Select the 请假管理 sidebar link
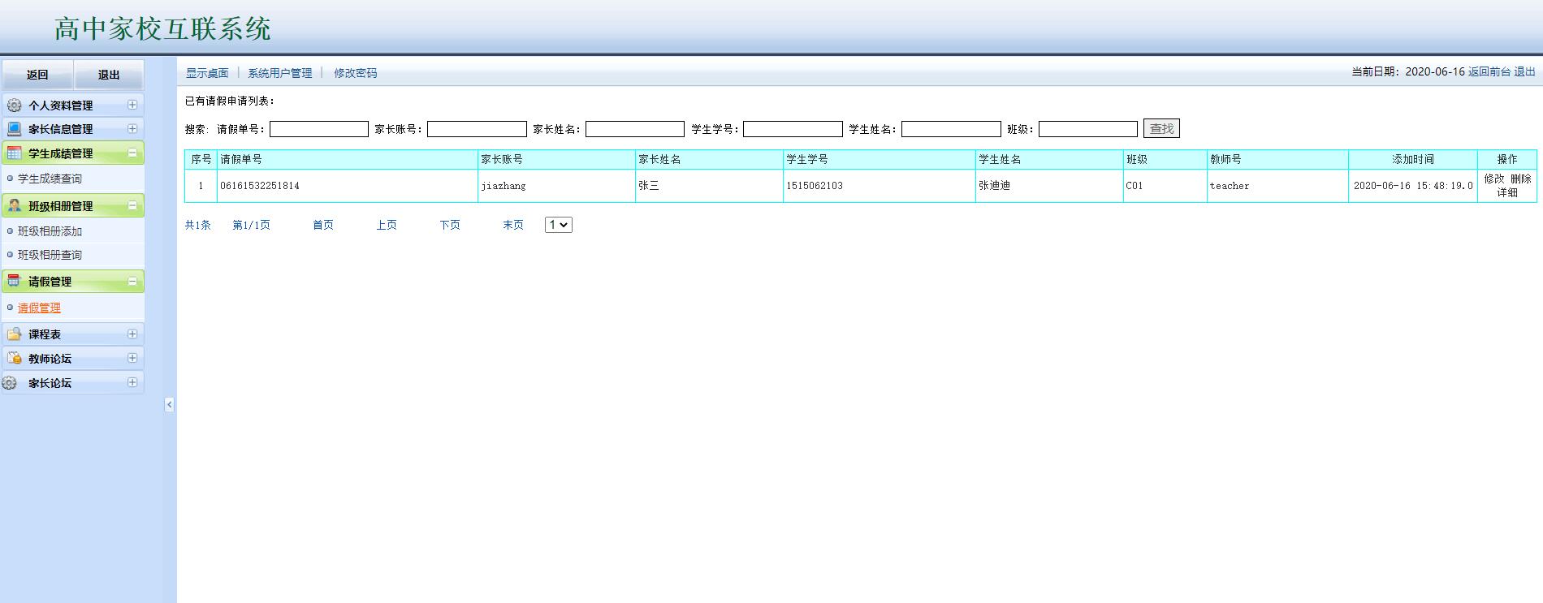The height and width of the screenshot is (603, 1543). pyautogui.click(x=39, y=308)
